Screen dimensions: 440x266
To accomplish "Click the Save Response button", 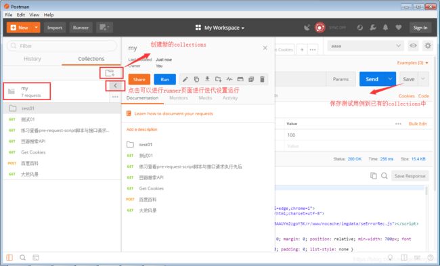I will [410, 176].
